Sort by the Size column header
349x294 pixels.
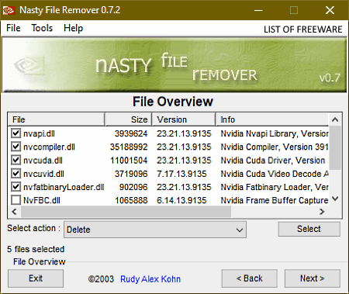[x=129, y=119]
